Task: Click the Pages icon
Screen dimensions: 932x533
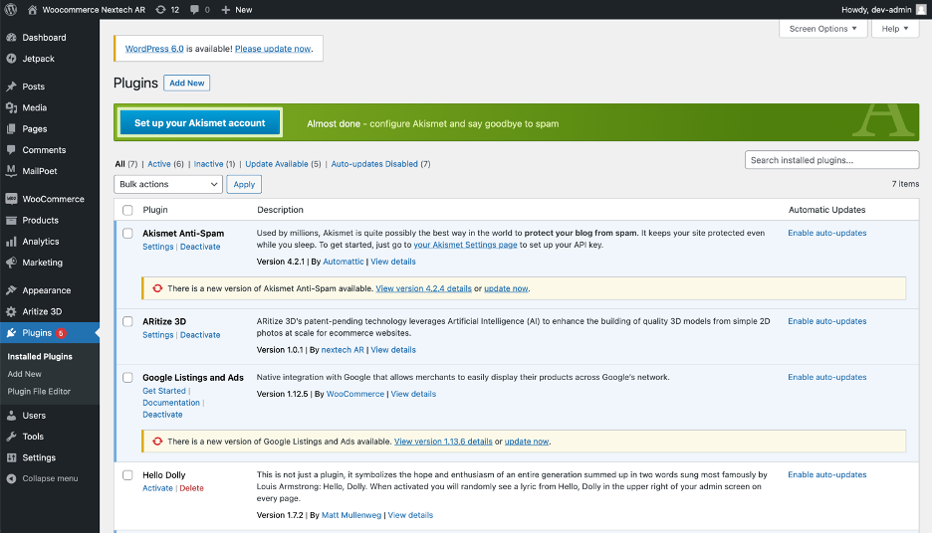Action: coord(11,129)
